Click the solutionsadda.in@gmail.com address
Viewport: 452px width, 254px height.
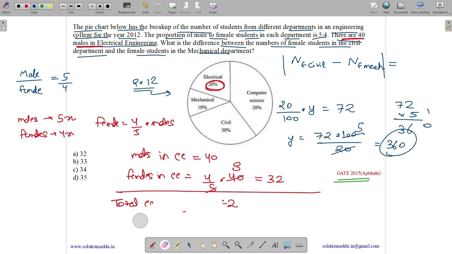tap(351, 246)
